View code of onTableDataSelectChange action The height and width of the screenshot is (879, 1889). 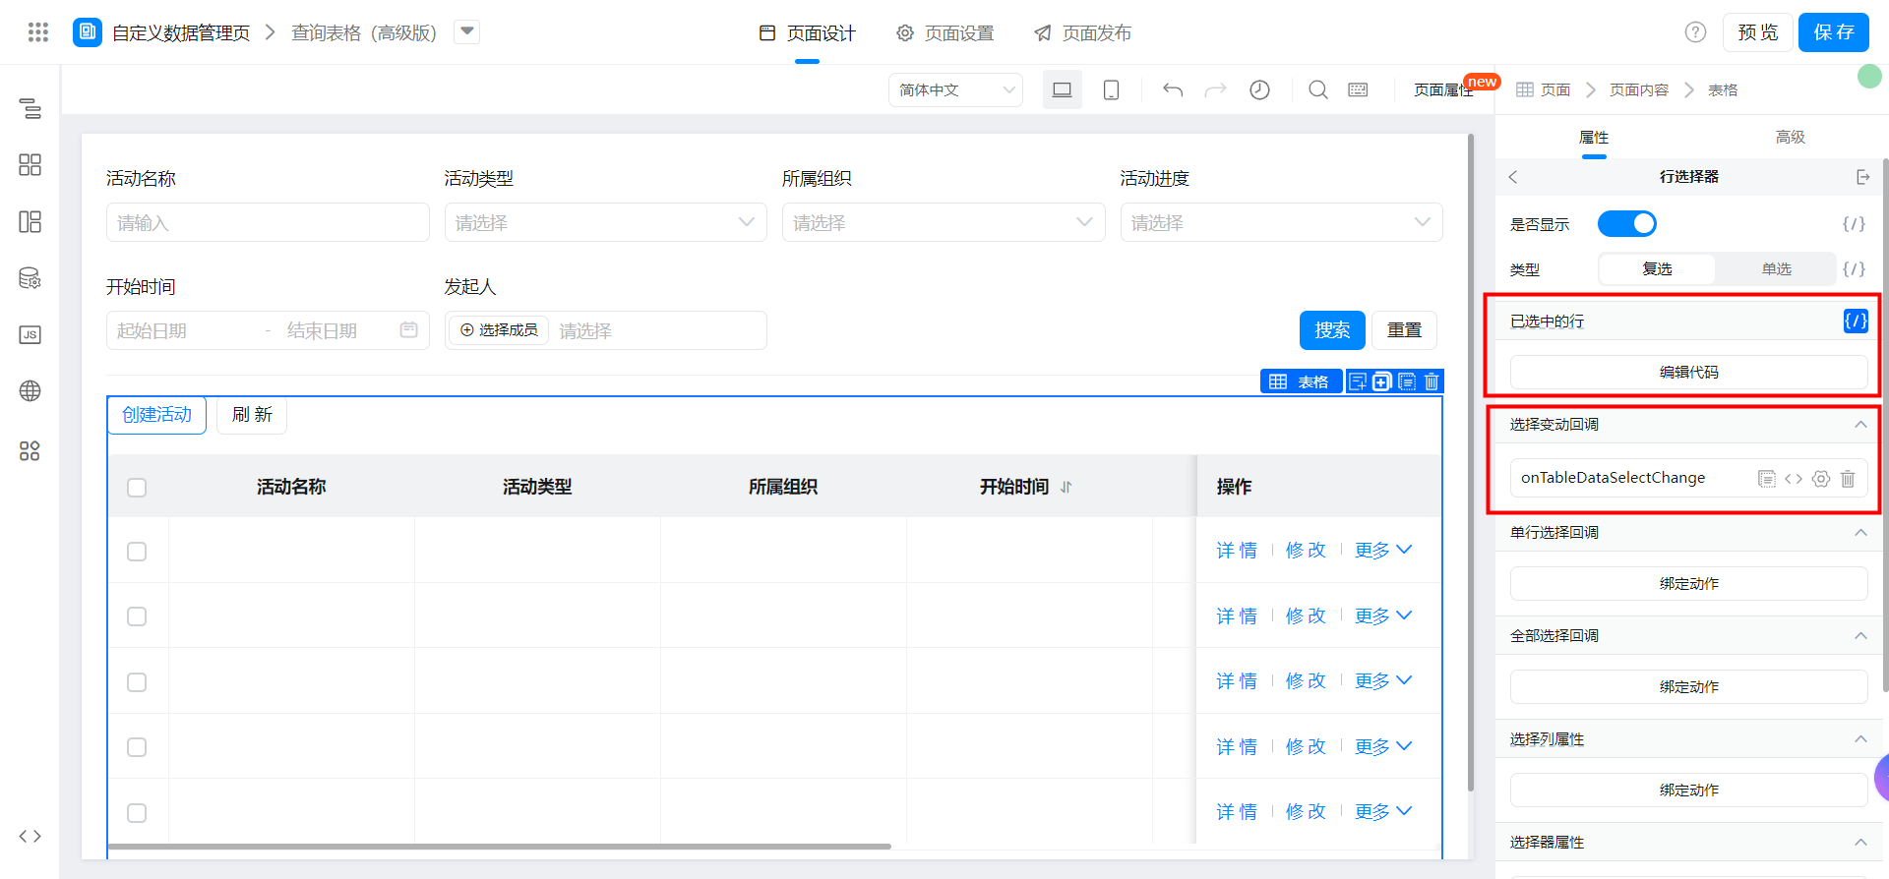click(x=1794, y=479)
